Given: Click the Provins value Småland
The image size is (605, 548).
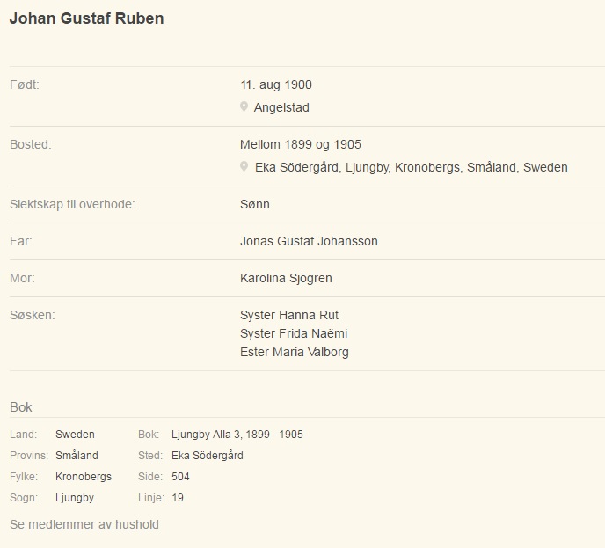Looking at the screenshot, I should [x=77, y=456].
